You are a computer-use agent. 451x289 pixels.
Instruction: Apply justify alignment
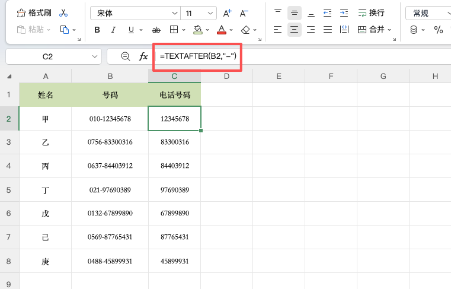pos(328,30)
